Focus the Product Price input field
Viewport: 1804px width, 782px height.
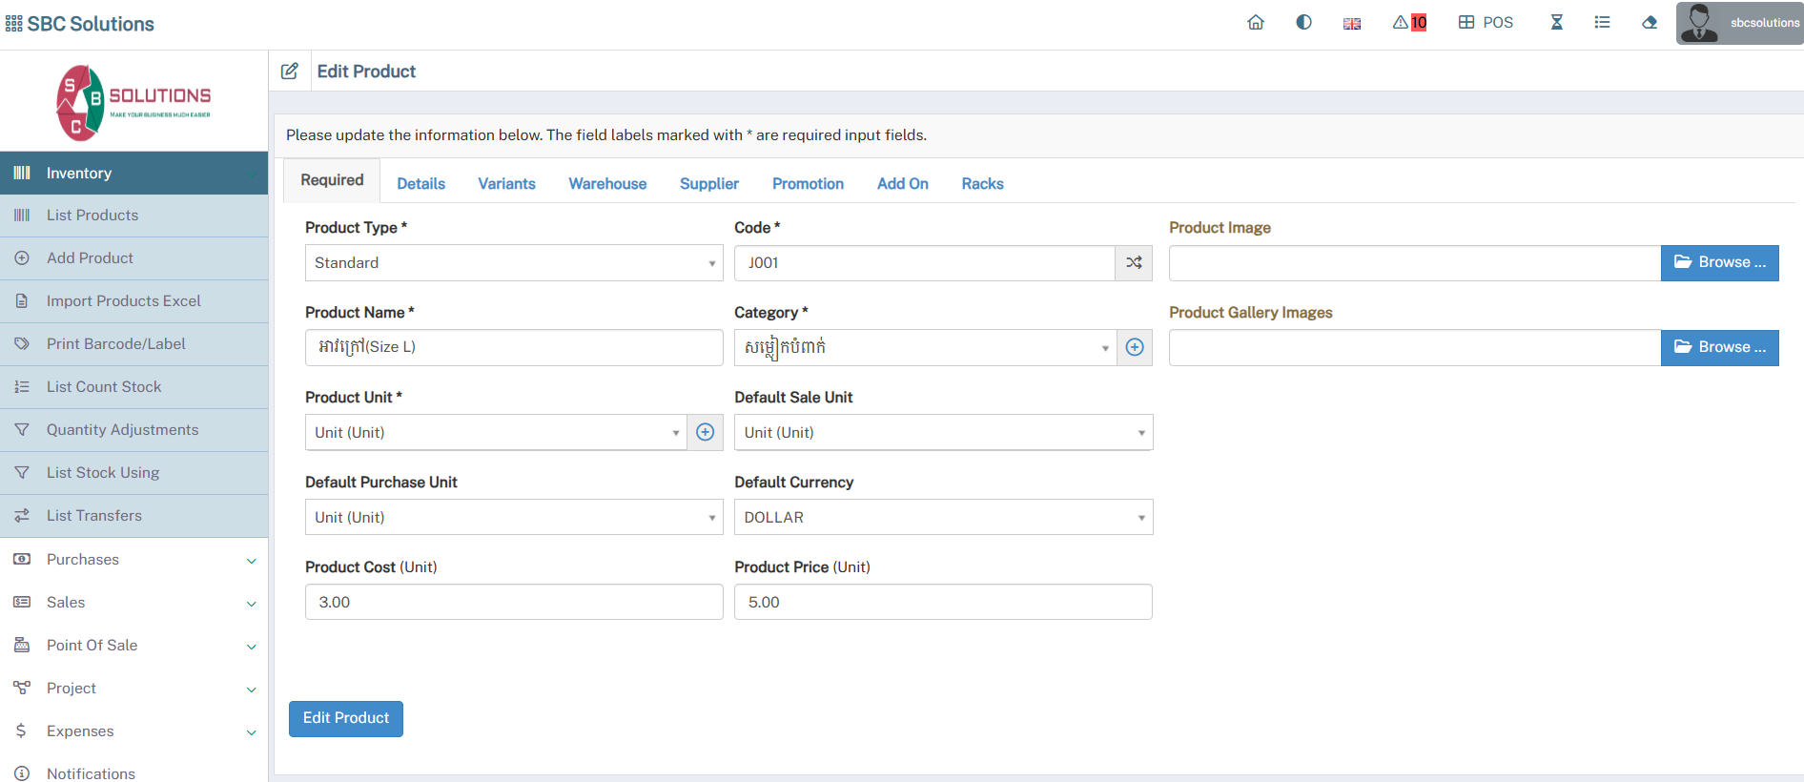942,603
